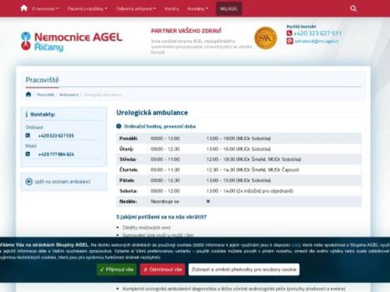Expand the O nemocnici dropdown menu
The width and height of the screenshot is (390, 292).
pos(45,9)
